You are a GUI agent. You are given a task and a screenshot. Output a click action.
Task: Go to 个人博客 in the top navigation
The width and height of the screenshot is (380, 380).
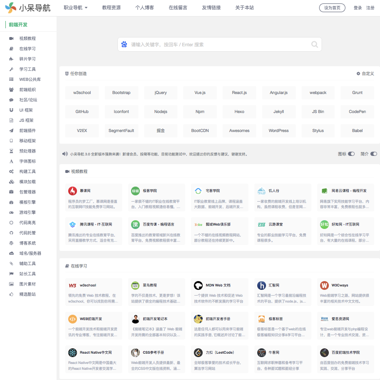(x=144, y=8)
